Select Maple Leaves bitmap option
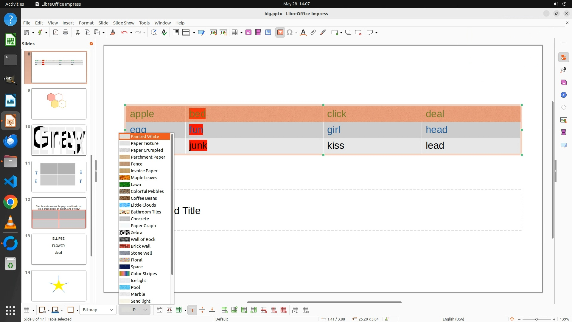This screenshot has width=572, height=322. (144, 178)
